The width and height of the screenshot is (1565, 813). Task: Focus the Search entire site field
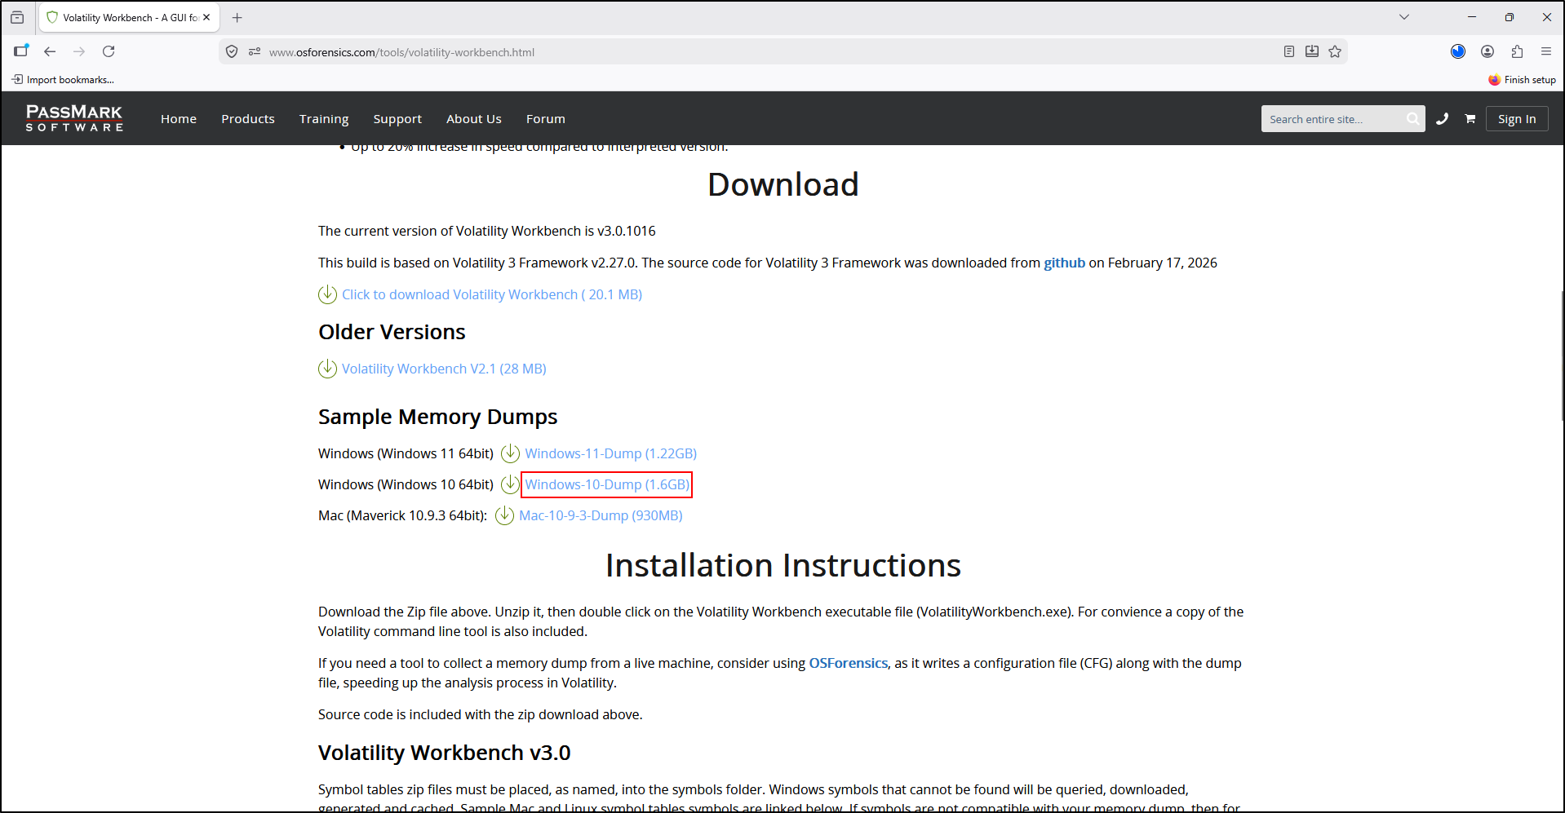click(x=1332, y=119)
